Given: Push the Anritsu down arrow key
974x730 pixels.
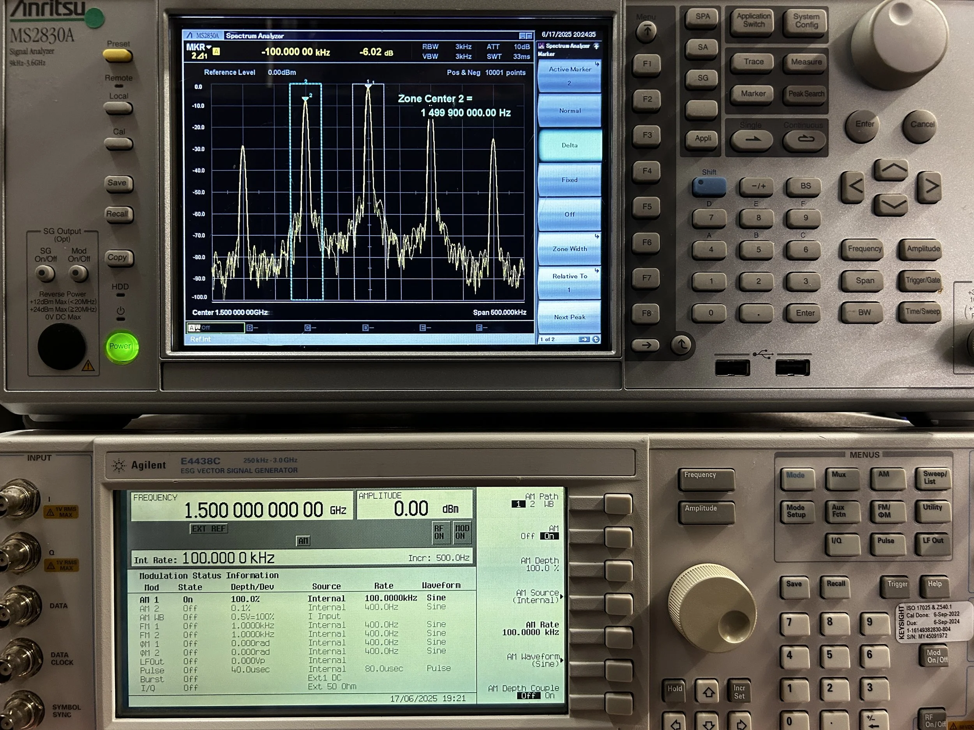Looking at the screenshot, I should pyautogui.click(x=891, y=205).
